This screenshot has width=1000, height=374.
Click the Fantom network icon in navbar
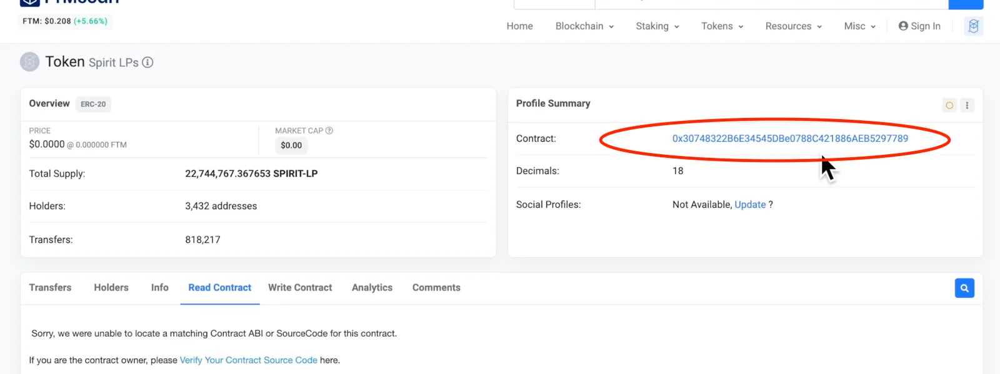973,26
